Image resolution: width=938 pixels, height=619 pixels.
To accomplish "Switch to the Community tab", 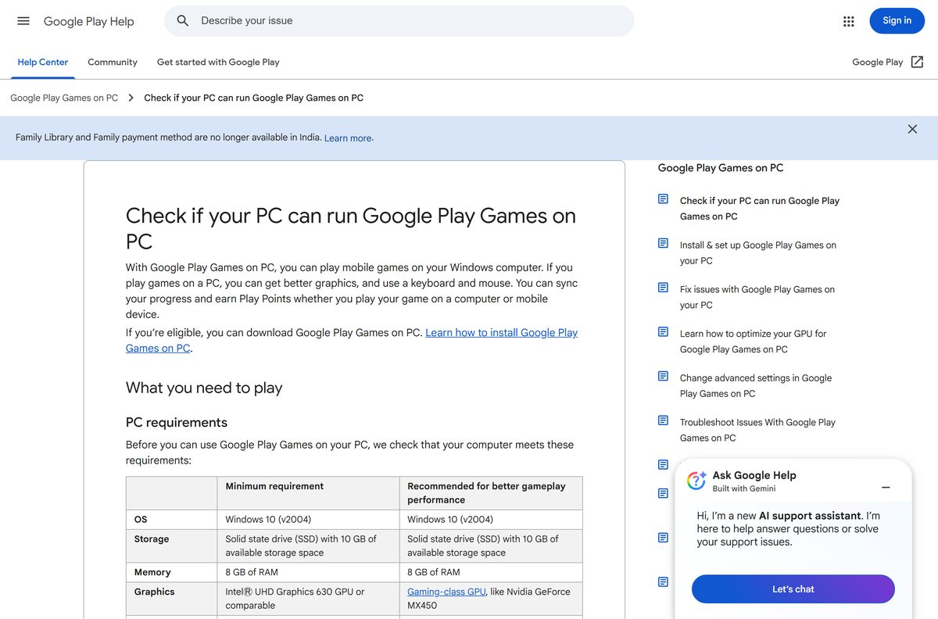I will [x=113, y=62].
